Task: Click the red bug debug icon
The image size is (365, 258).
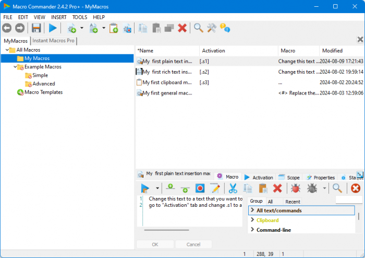Action: (x=296, y=188)
